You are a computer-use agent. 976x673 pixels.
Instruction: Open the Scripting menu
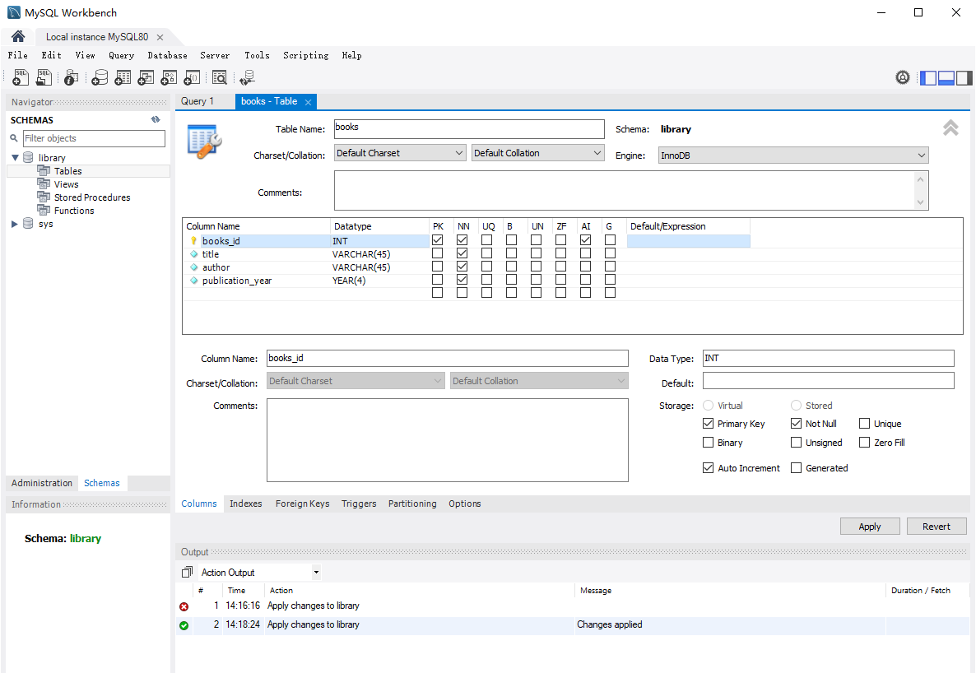tap(305, 55)
